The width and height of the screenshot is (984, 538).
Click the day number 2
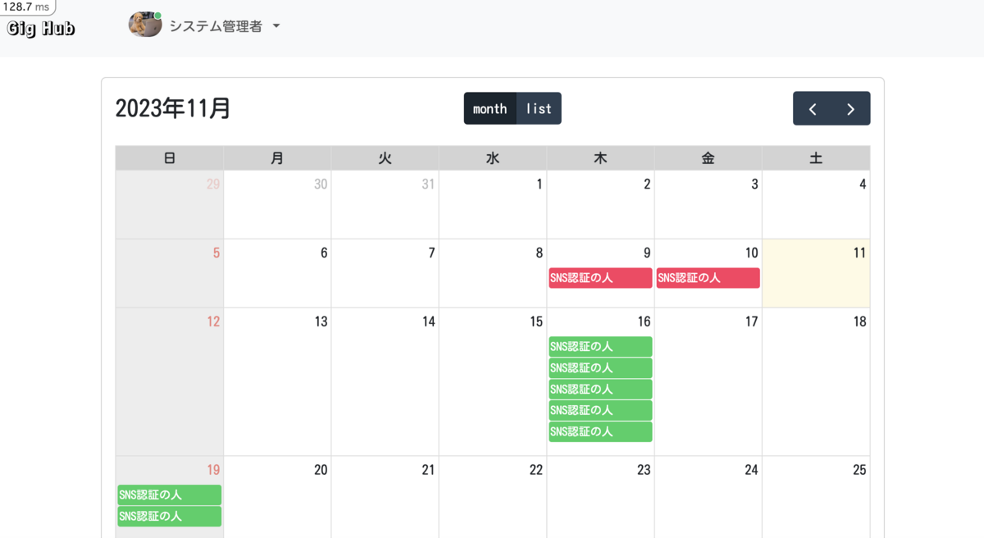coord(647,185)
